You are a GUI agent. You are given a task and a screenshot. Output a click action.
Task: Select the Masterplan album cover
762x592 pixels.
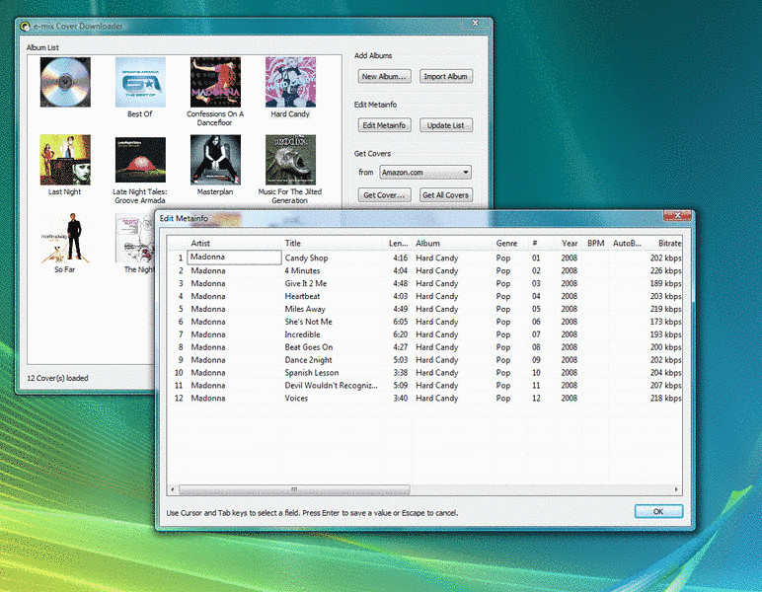click(215, 160)
